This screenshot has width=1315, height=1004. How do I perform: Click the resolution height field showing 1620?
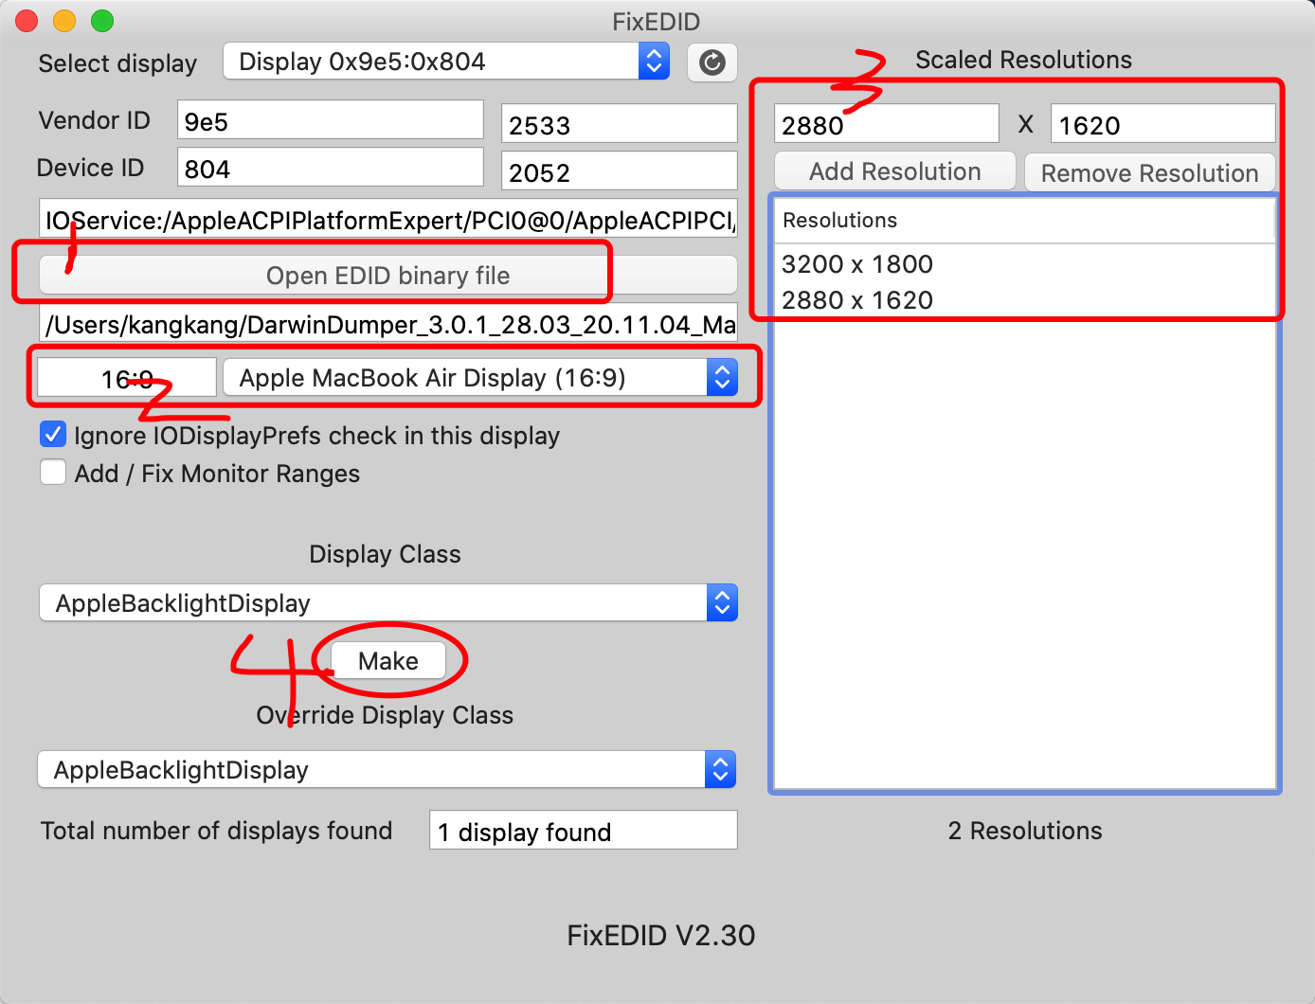click(1162, 125)
